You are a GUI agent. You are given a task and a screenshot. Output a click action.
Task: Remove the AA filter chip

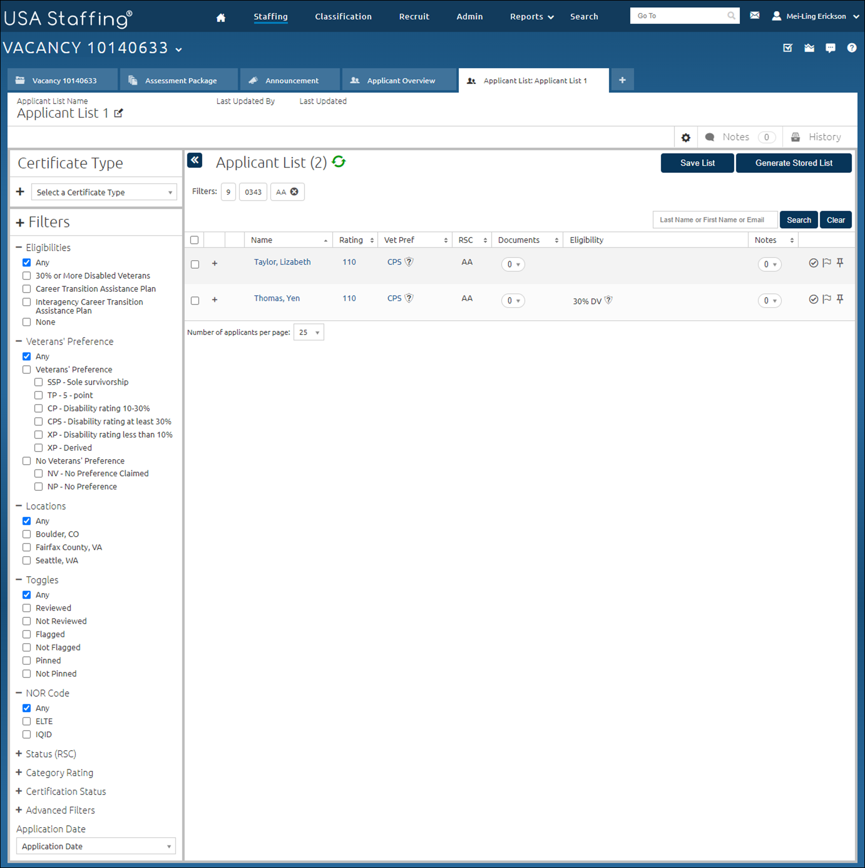294,192
